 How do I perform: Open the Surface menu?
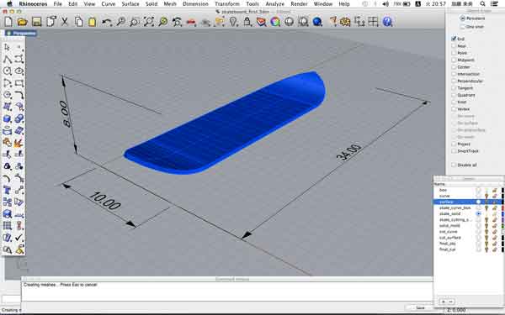coord(130,4)
